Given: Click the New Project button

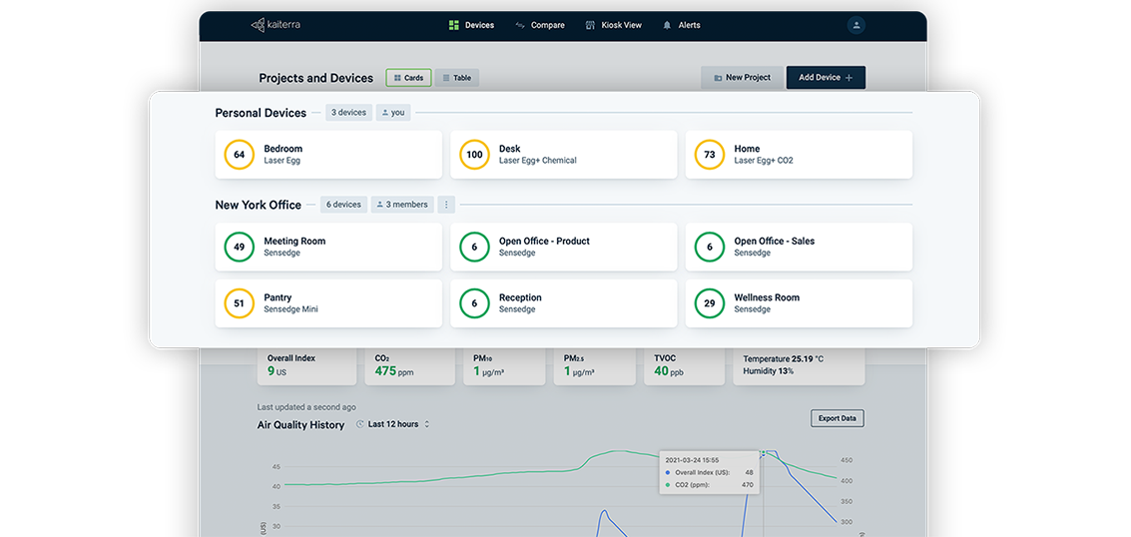Looking at the screenshot, I should pos(742,77).
